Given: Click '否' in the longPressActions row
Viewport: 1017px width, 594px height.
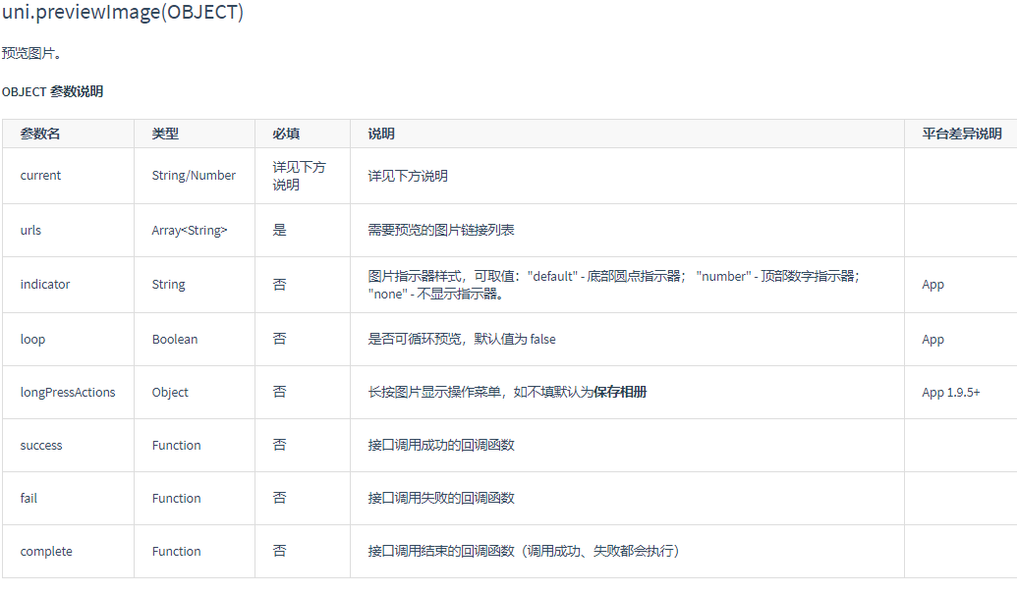Looking at the screenshot, I should [x=279, y=392].
